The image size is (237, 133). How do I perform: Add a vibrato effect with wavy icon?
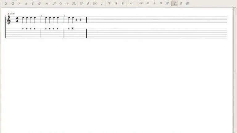[47, 3]
